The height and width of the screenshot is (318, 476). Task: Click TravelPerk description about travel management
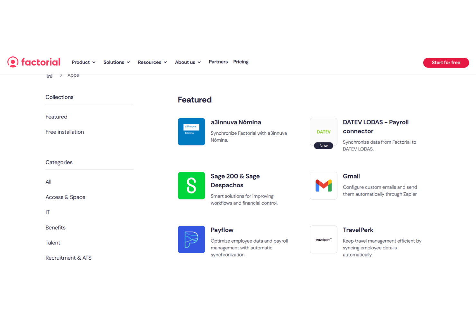click(x=382, y=248)
